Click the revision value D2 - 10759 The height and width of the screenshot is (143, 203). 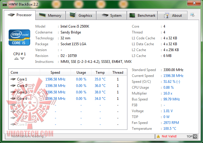click(69, 56)
